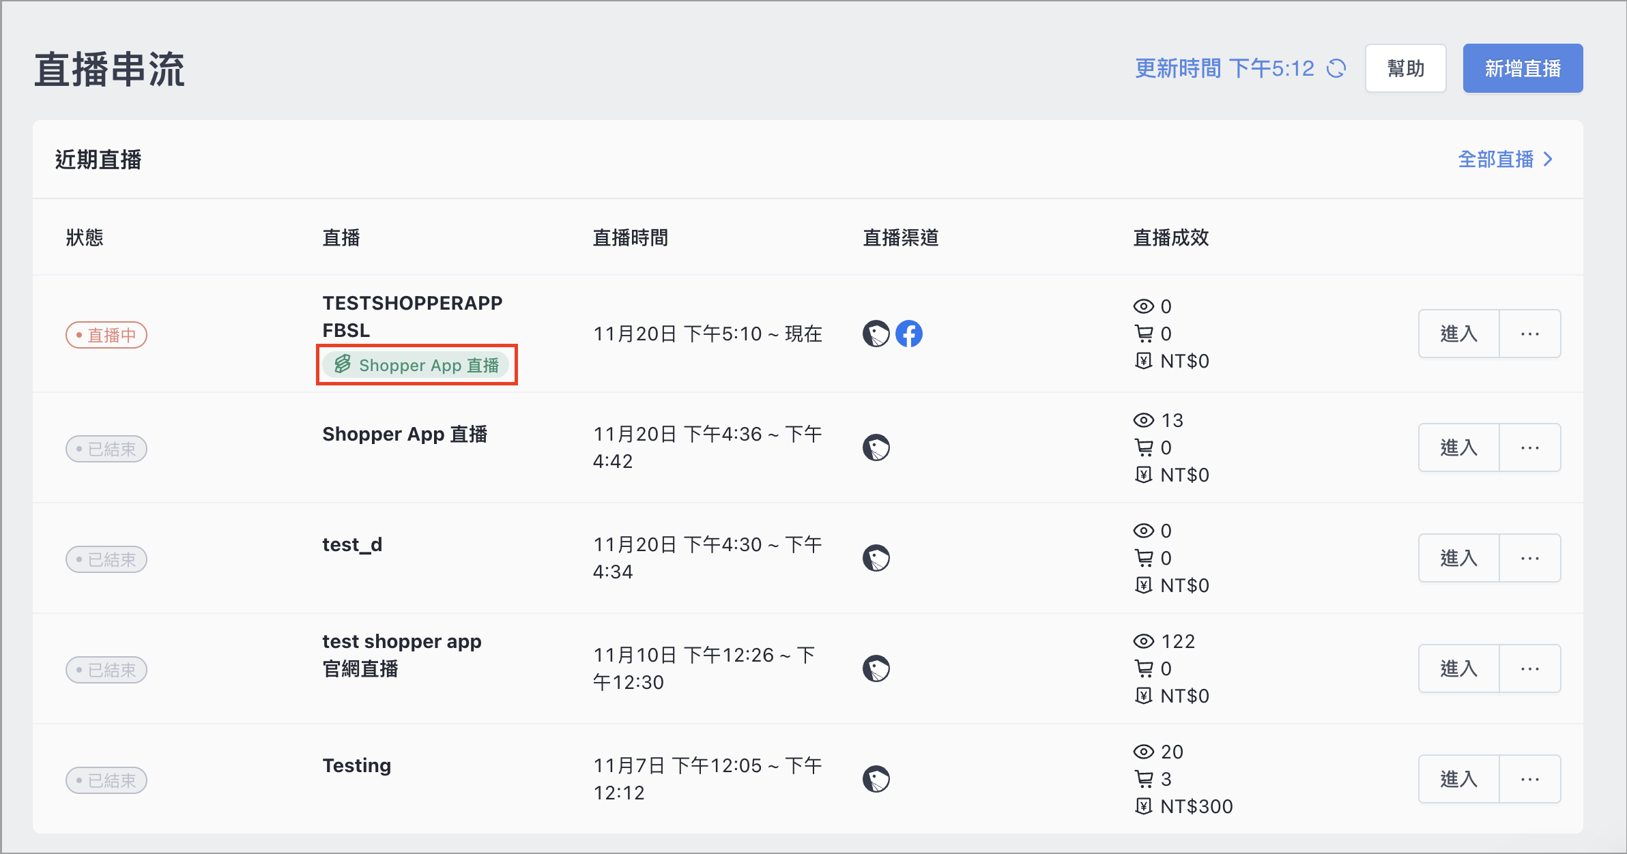This screenshot has height=854, width=1627.
Task: Open more options for test_d row
Action: tap(1530, 558)
